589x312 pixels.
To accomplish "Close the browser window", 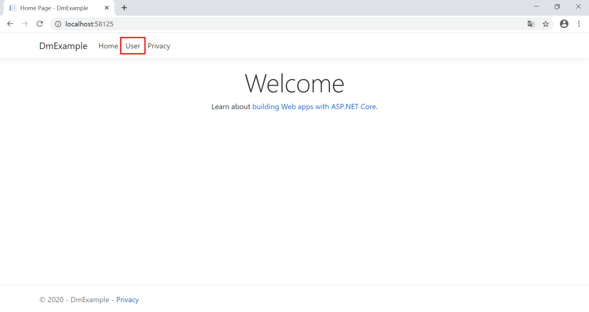I will pos(578,7).
